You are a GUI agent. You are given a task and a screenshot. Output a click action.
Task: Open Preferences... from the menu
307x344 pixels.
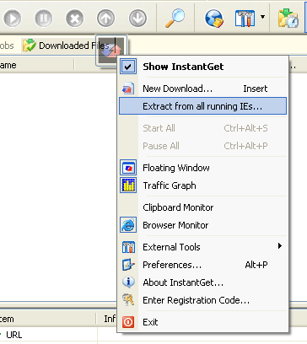(202, 265)
